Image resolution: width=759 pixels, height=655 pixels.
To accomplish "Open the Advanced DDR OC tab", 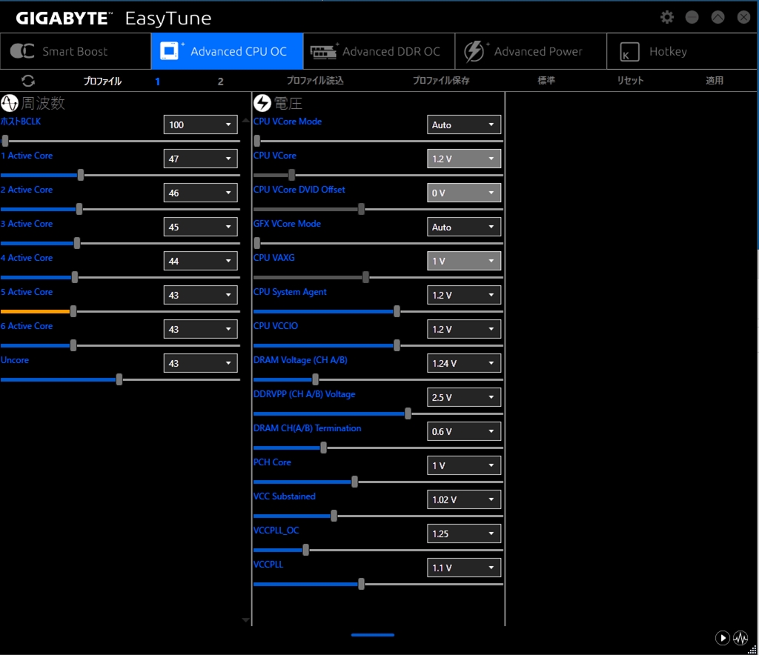I will (379, 51).
